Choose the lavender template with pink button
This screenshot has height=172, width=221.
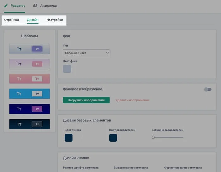(29, 64)
